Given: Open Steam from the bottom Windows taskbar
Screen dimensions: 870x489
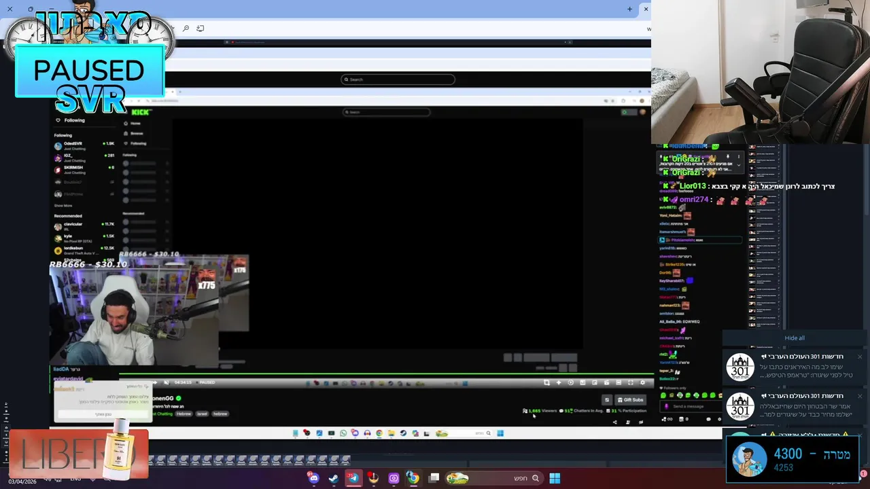Looking at the screenshot, I should coord(333,478).
